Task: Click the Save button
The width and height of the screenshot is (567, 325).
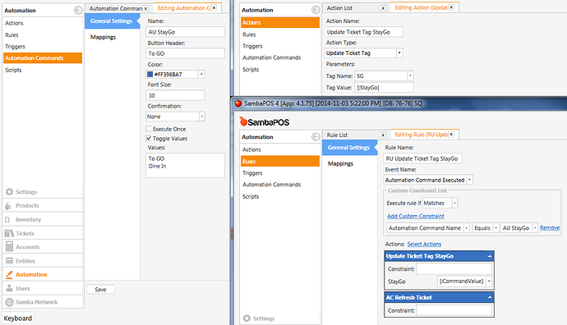Action: click(x=100, y=289)
